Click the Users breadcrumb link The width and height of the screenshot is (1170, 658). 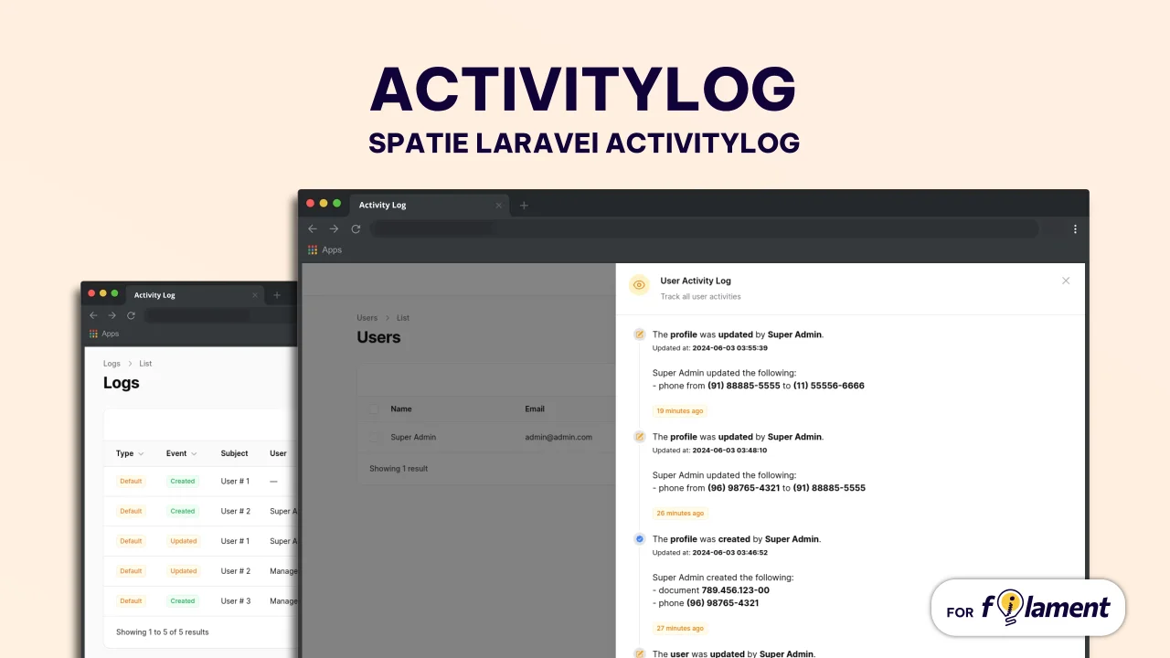[x=367, y=317]
